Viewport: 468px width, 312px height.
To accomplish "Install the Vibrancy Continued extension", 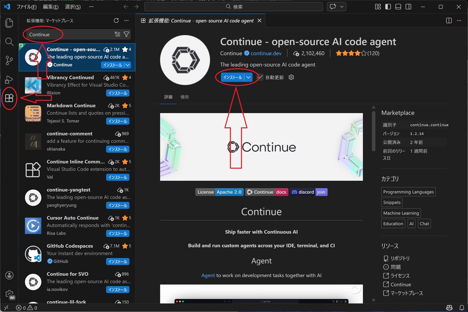I will point(117,93).
